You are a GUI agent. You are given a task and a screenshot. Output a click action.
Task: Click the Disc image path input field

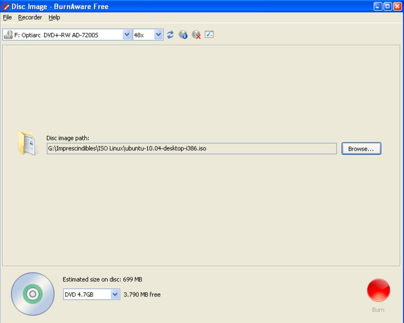[x=192, y=149]
